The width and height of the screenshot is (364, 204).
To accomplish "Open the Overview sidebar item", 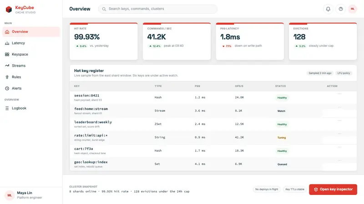I will (x=31, y=32).
